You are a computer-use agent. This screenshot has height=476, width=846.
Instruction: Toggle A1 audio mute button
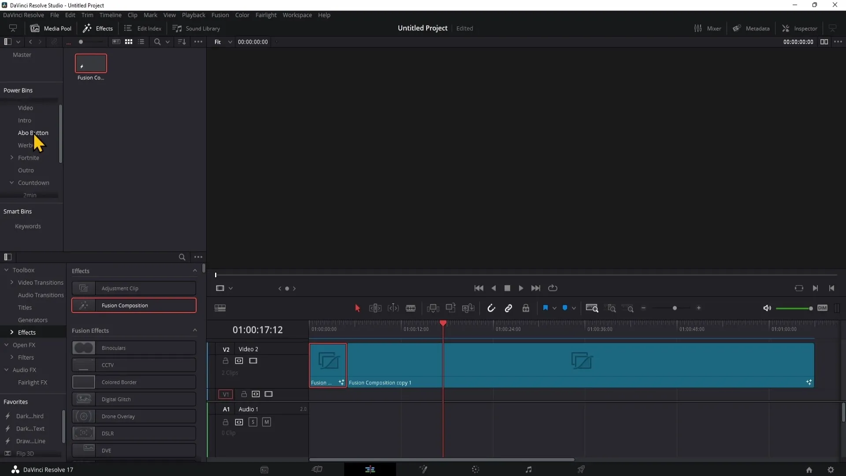266,422
